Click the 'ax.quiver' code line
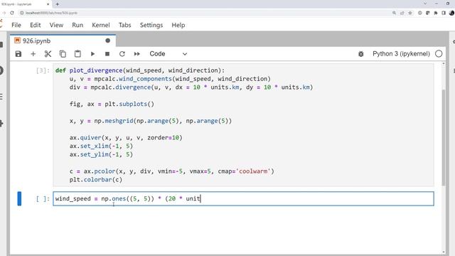This screenshot has height=256, width=455. (126, 138)
